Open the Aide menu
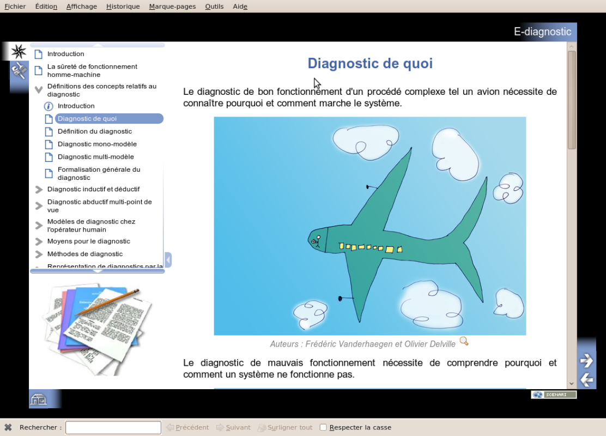This screenshot has width=606, height=436. (x=240, y=6)
